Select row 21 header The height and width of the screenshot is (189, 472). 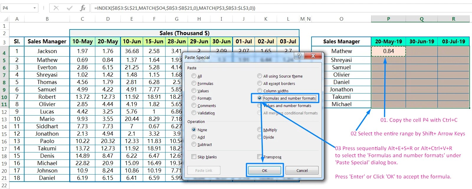pyautogui.click(x=4, y=178)
